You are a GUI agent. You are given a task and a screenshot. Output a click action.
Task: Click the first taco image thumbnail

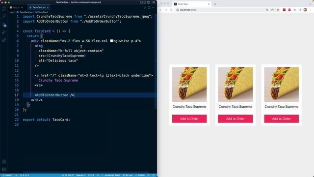(189, 84)
